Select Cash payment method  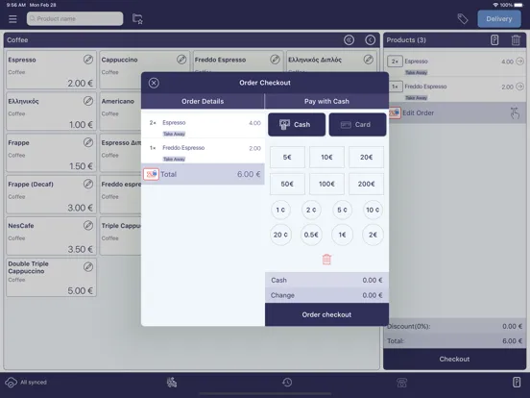(297, 125)
